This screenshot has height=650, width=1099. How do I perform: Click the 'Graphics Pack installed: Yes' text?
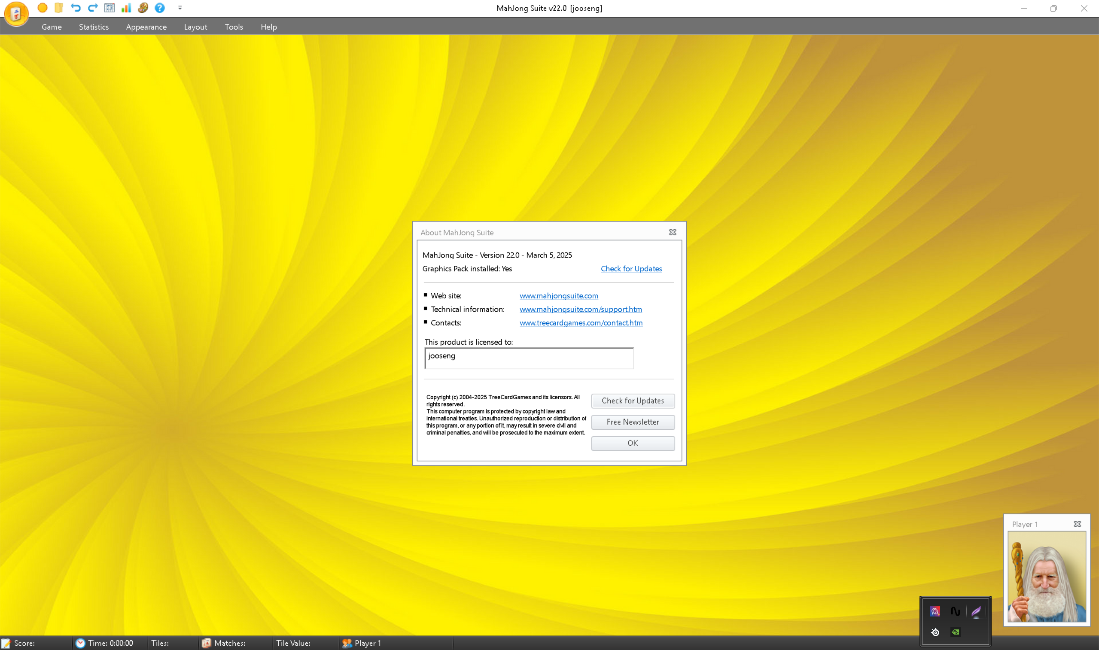[x=467, y=268]
